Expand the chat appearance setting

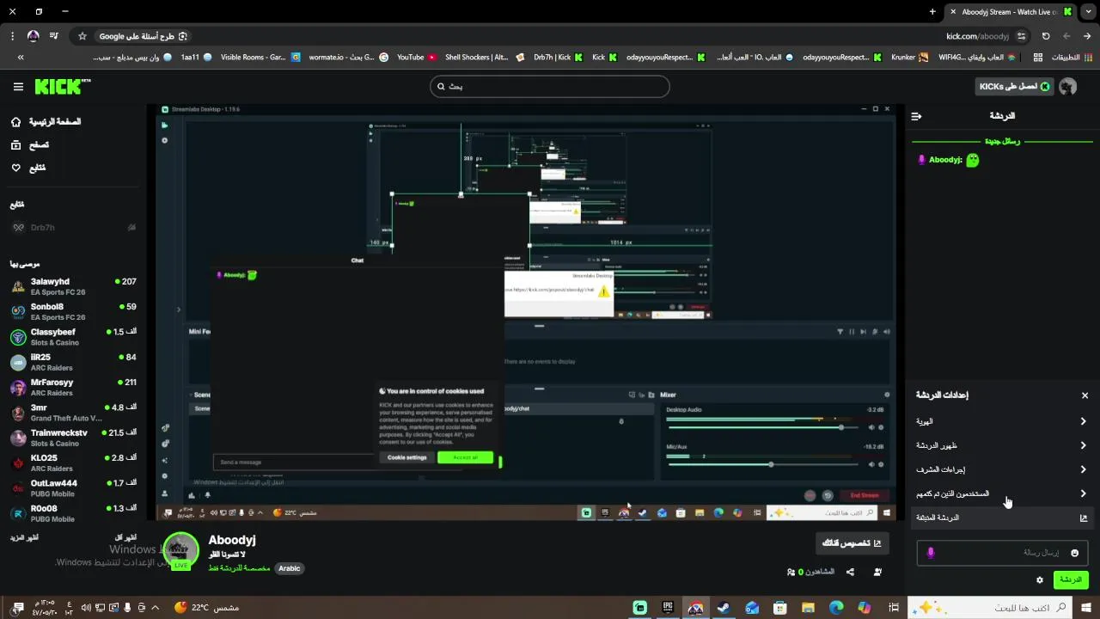point(1002,445)
